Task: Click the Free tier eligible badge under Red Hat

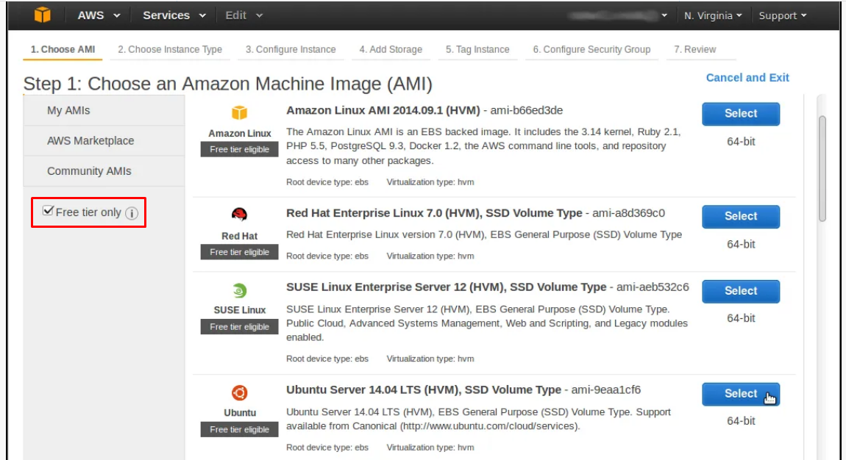Action: 240,252
